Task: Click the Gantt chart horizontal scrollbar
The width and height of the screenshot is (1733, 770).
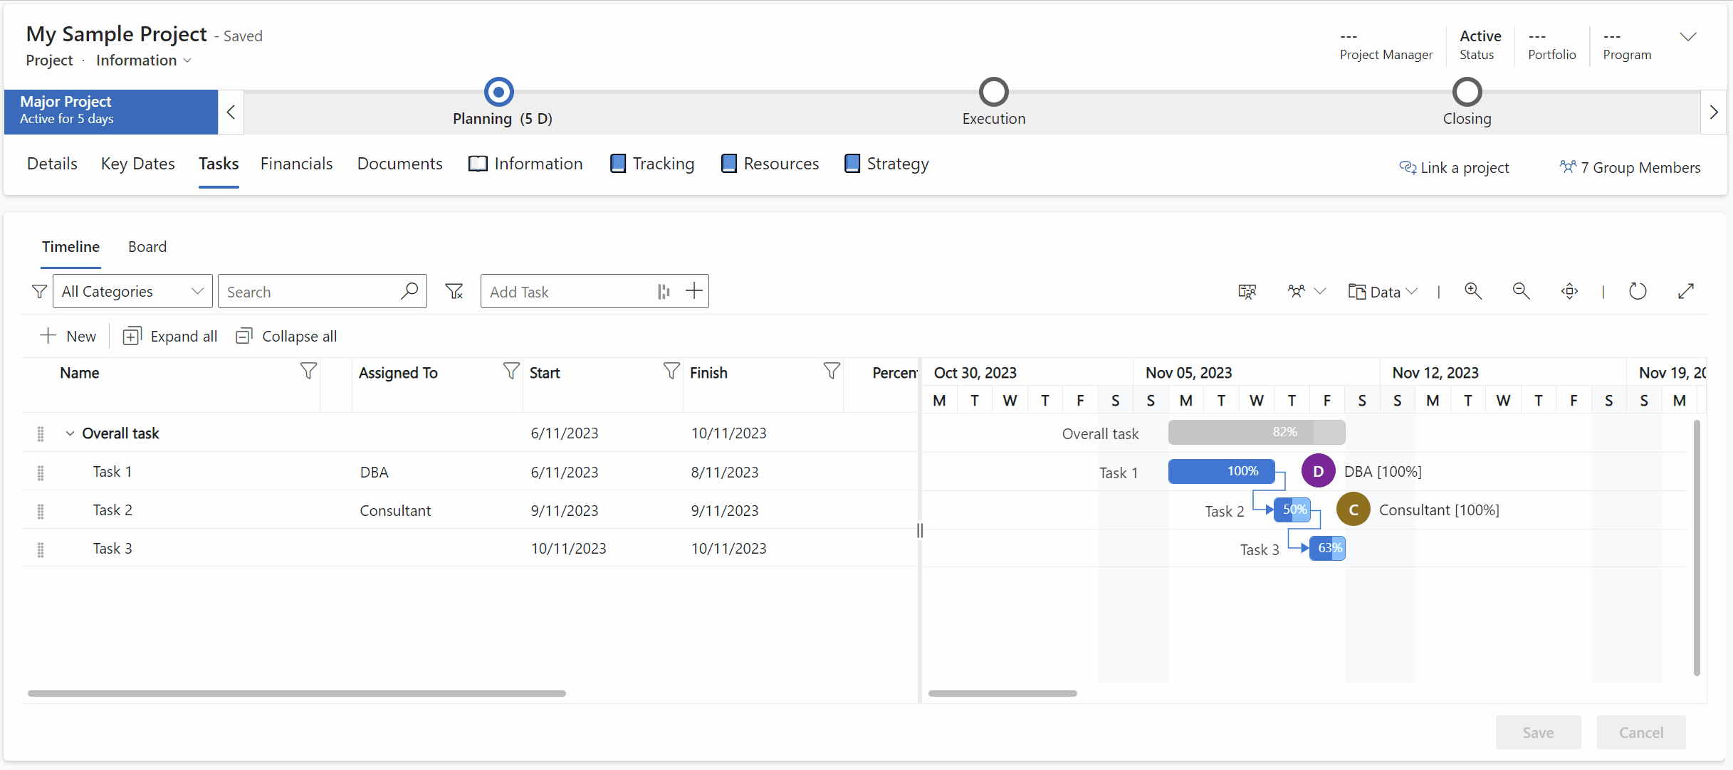Action: pos(1002,693)
